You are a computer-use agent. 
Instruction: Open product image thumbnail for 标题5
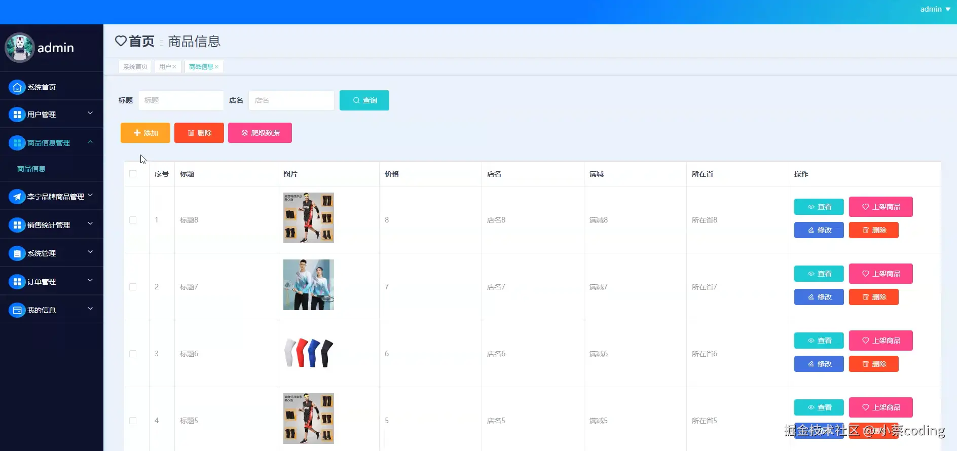pos(309,419)
